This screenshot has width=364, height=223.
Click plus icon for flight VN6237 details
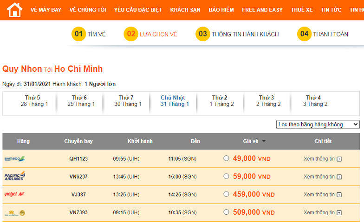[339, 177]
